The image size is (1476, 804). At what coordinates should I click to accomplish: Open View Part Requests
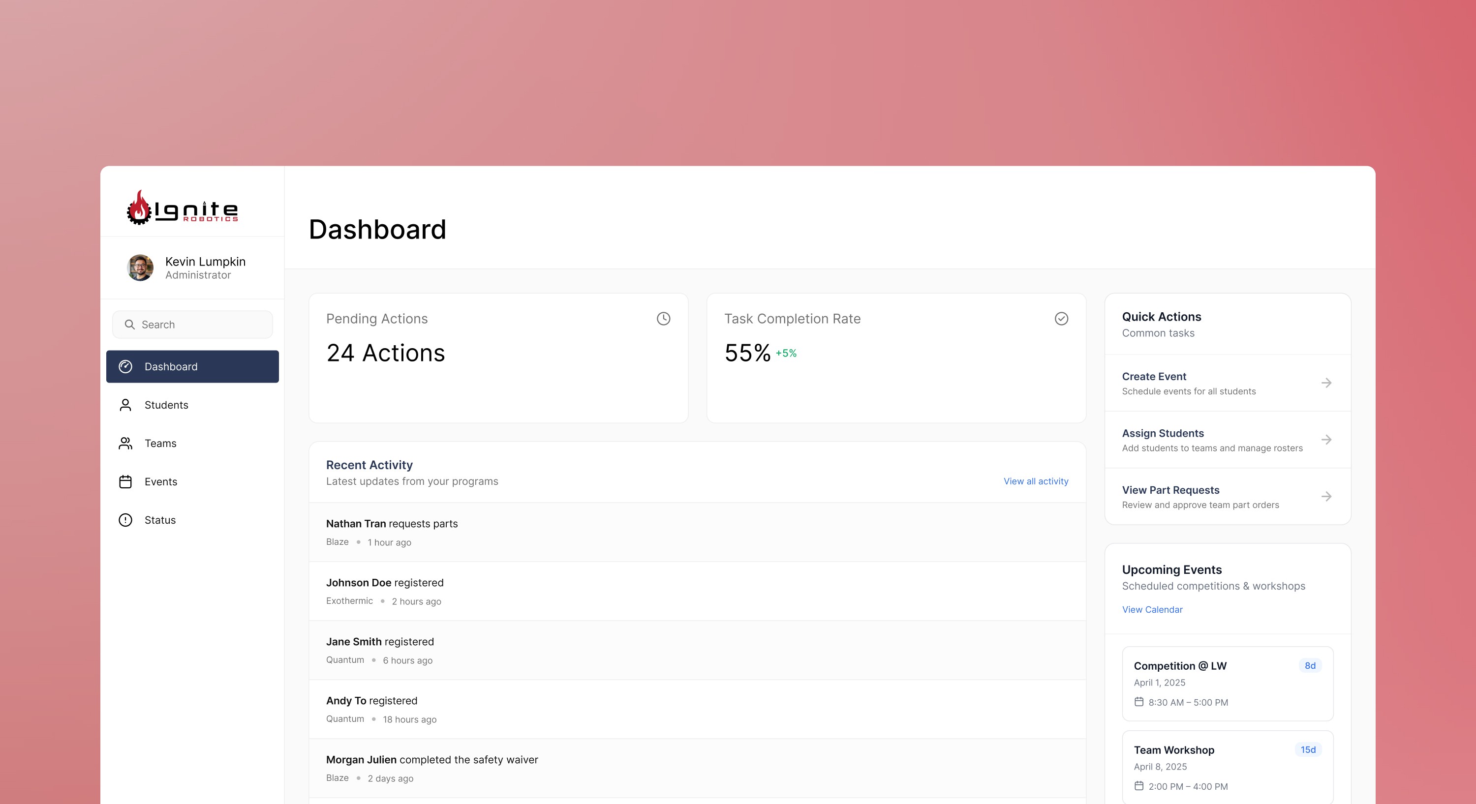[1228, 497]
